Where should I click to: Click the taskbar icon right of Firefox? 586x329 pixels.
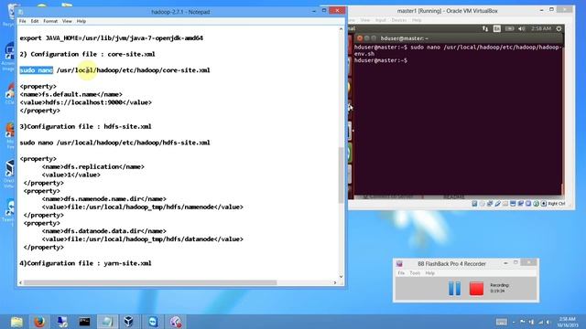62,322
